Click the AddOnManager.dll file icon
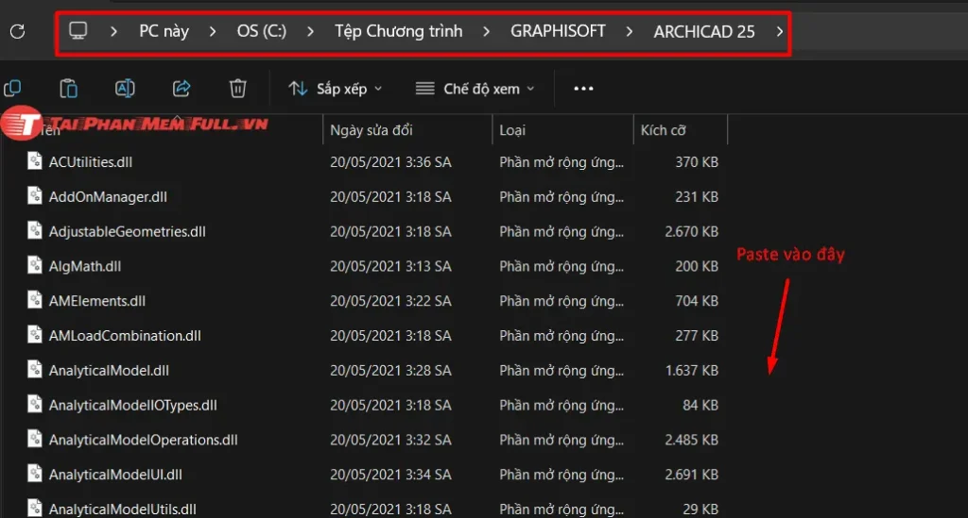This screenshot has width=968, height=518. coord(35,196)
